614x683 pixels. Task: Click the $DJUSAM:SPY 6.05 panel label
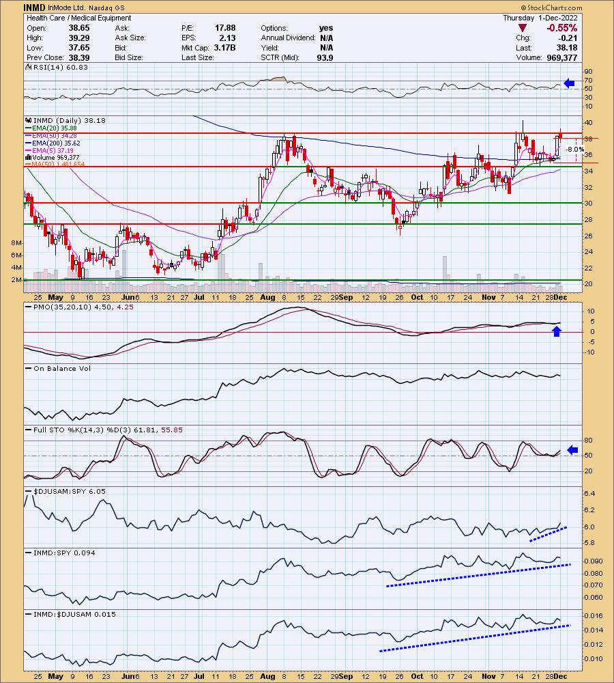click(x=70, y=491)
